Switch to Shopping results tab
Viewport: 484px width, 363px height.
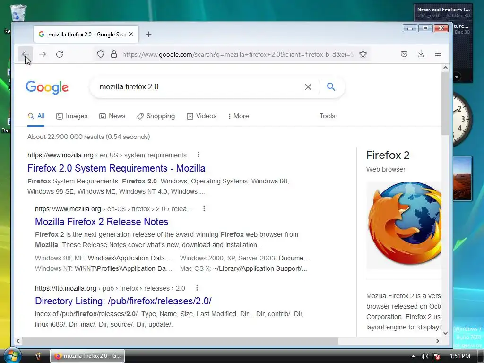[x=156, y=116]
